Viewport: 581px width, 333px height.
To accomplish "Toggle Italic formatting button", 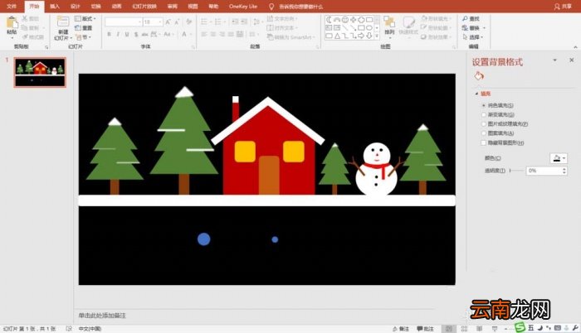I will 118,35.
